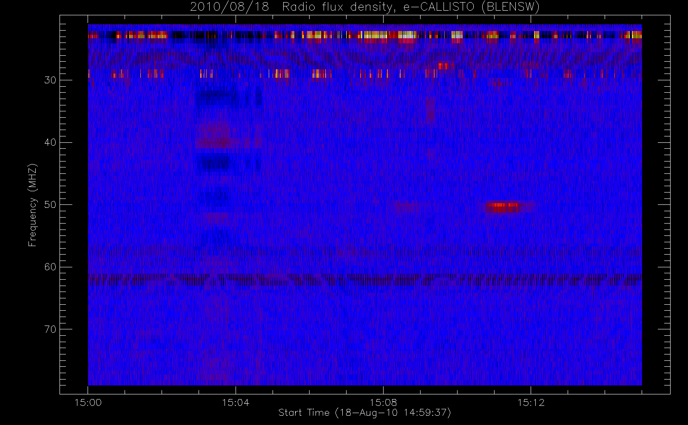Click the 15:04 time tick label

(x=236, y=402)
